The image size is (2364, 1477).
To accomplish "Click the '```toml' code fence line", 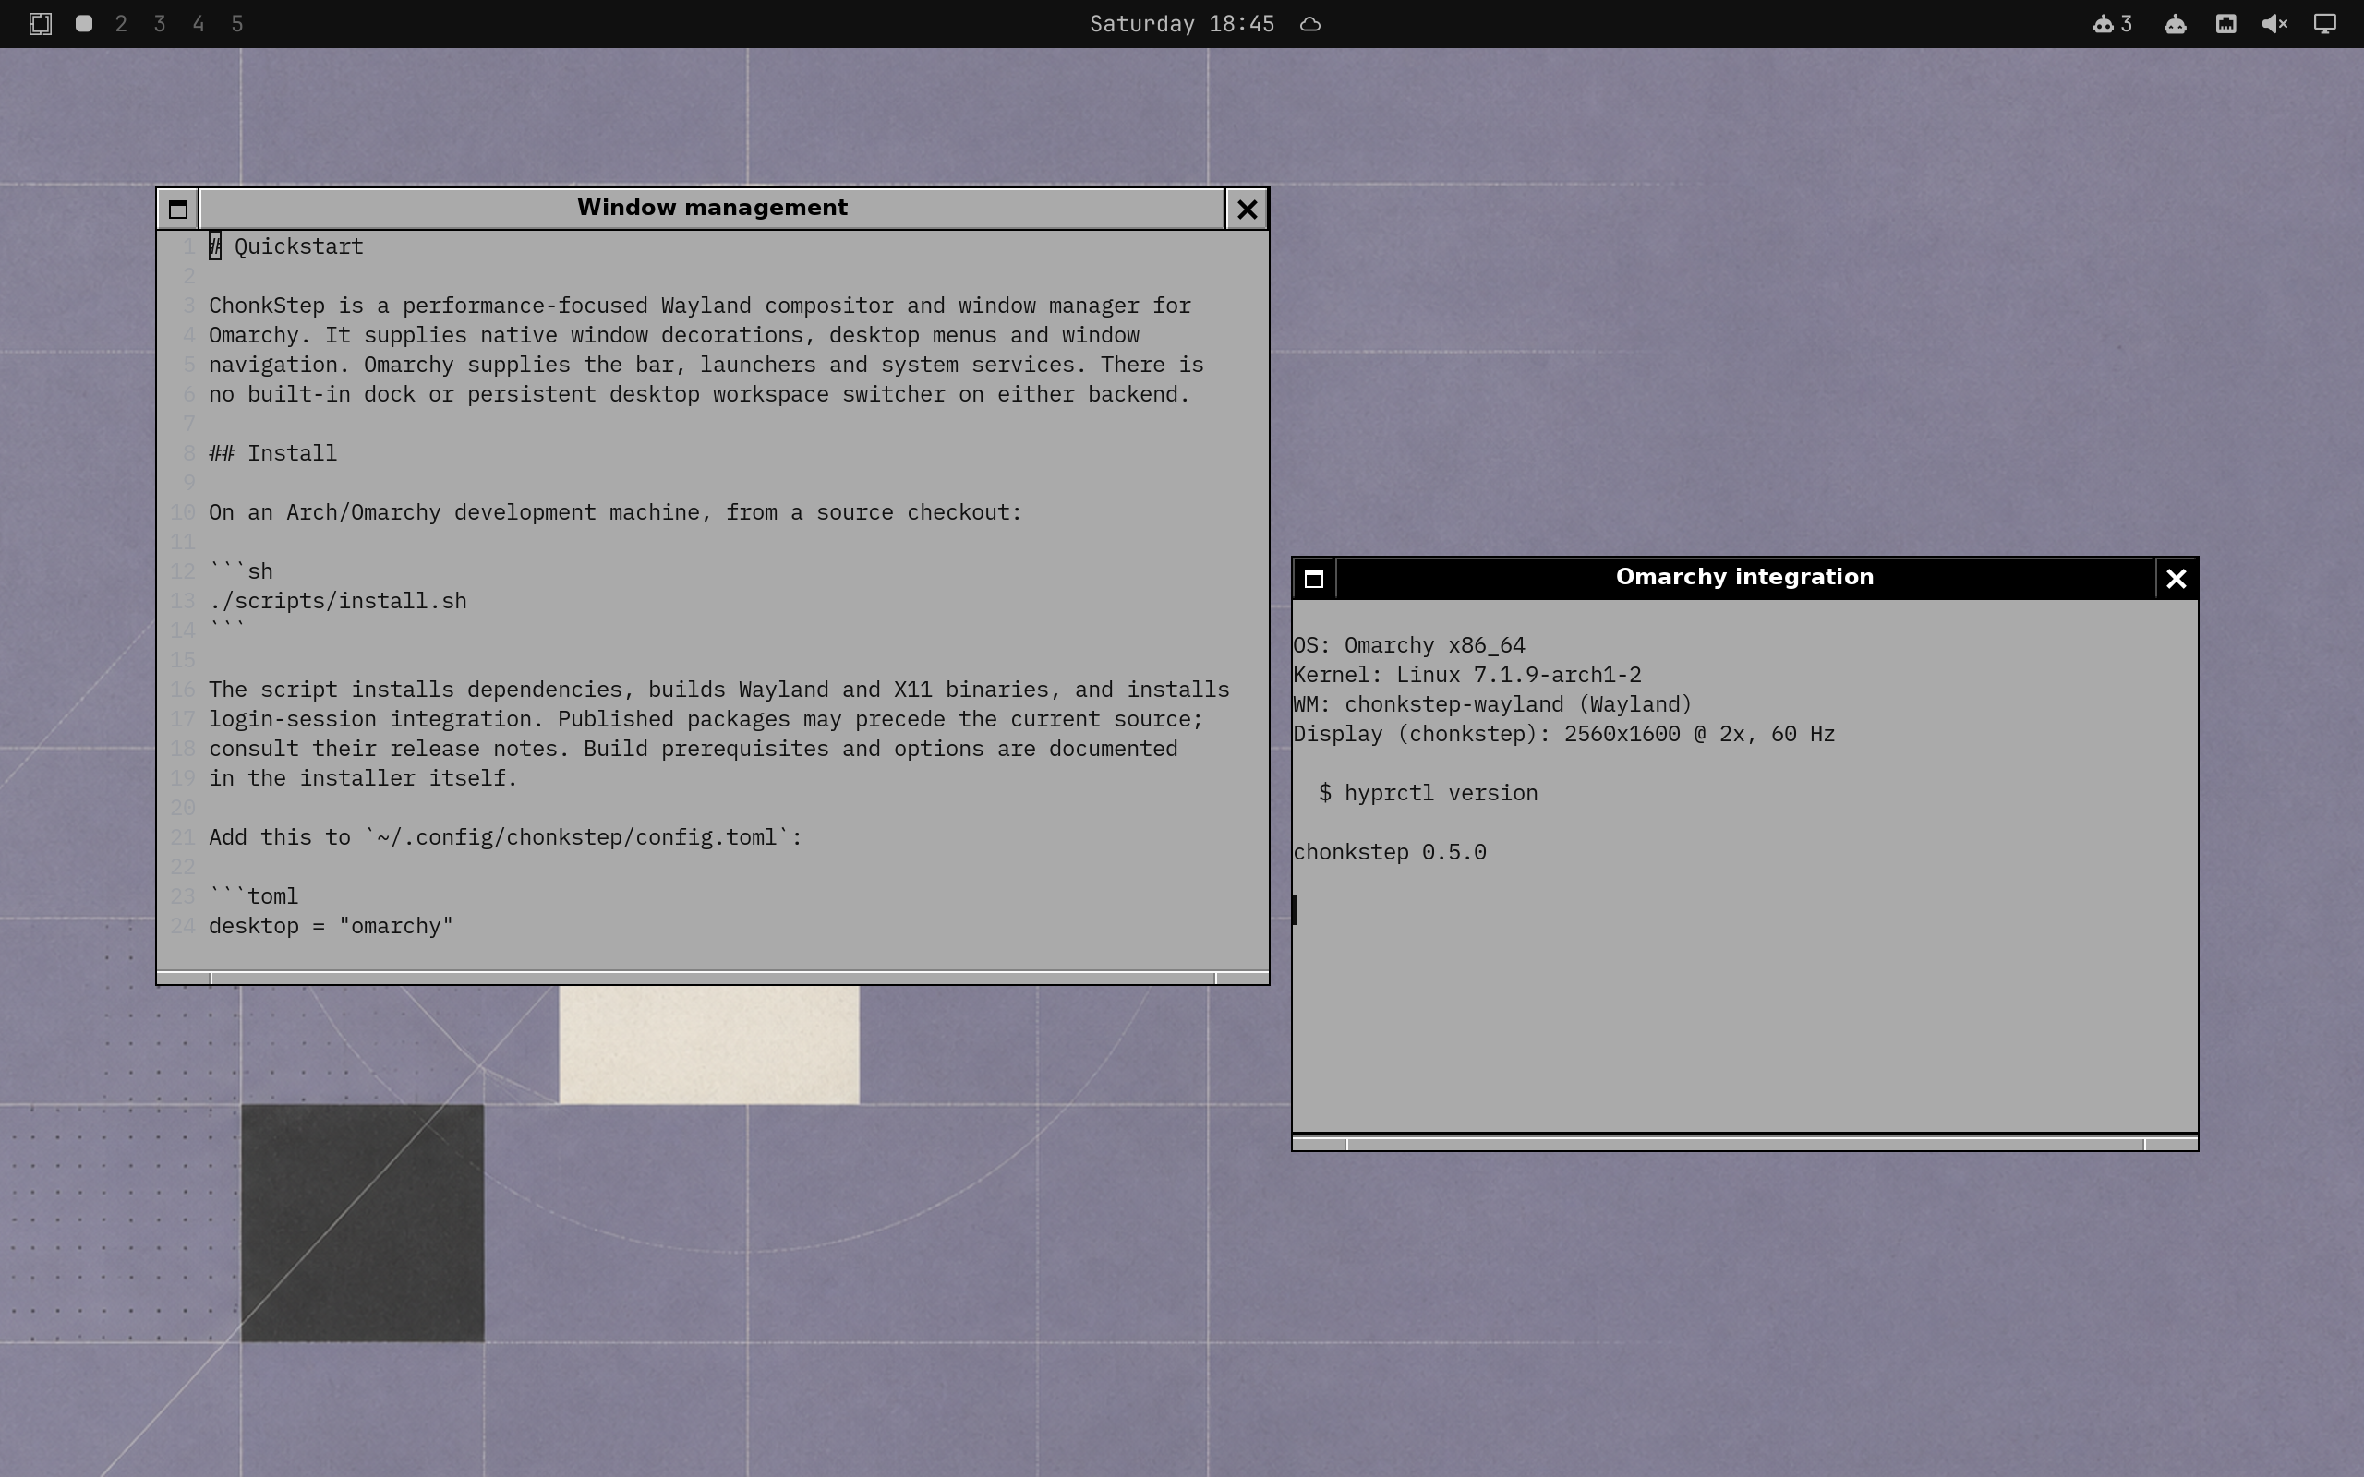I will pos(254,896).
